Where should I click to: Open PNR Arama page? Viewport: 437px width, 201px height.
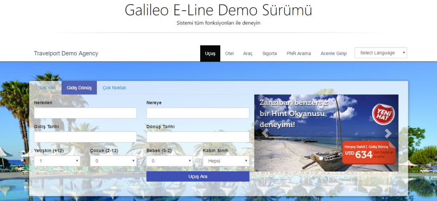pos(298,53)
